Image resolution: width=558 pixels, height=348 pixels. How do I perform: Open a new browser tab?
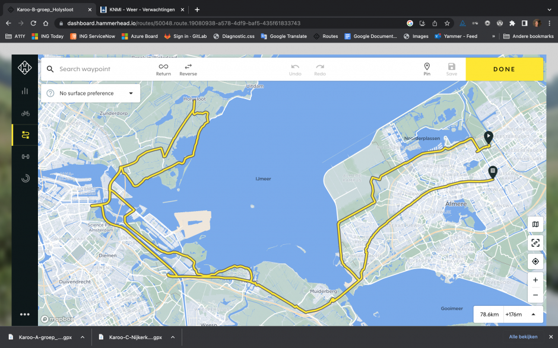(x=197, y=9)
